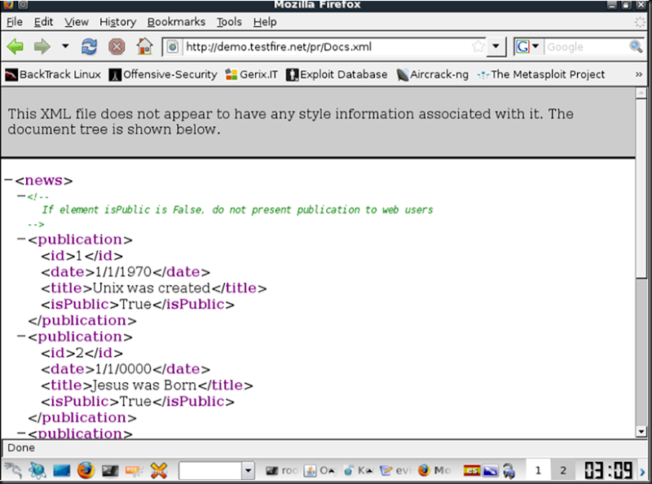Open the Offensive-Security bookmark

tap(163, 74)
